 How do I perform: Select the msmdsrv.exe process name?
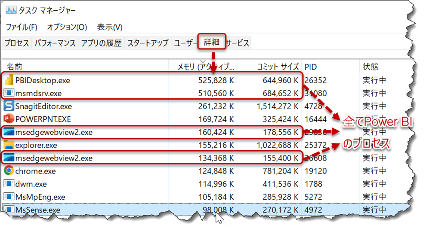[x=38, y=93]
